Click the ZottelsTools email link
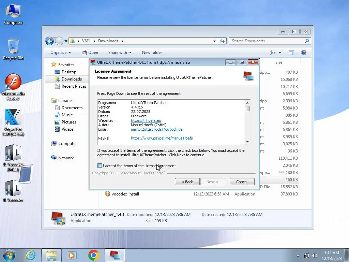Viewport: 349px width, 262px height. [x=157, y=129]
